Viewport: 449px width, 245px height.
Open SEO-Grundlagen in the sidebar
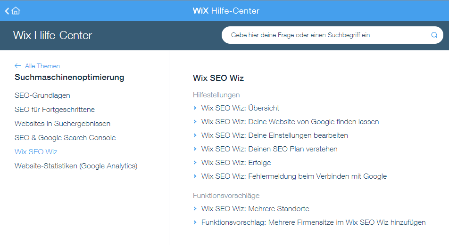click(x=42, y=95)
